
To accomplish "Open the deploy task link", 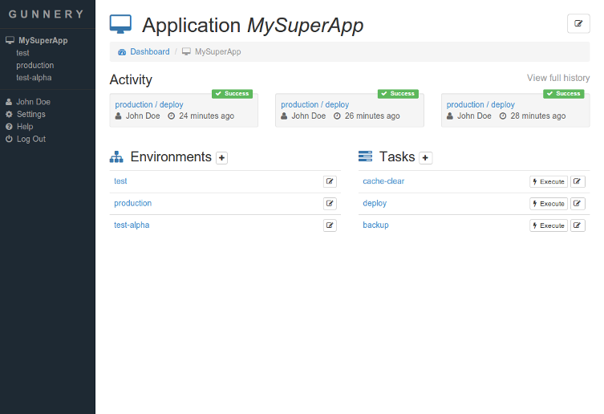I will click(x=375, y=203).
